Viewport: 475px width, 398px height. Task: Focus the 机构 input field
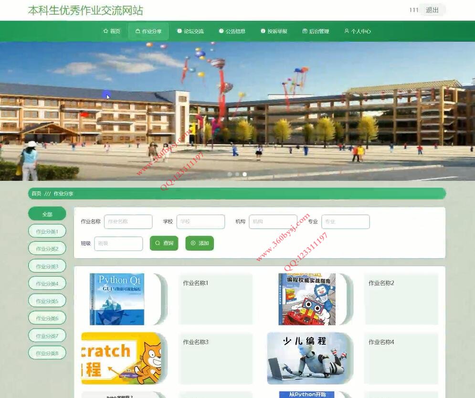point(273,221)
